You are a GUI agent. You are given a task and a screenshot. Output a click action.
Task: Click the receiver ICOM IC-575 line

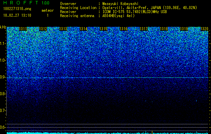(x=135, y=12)
